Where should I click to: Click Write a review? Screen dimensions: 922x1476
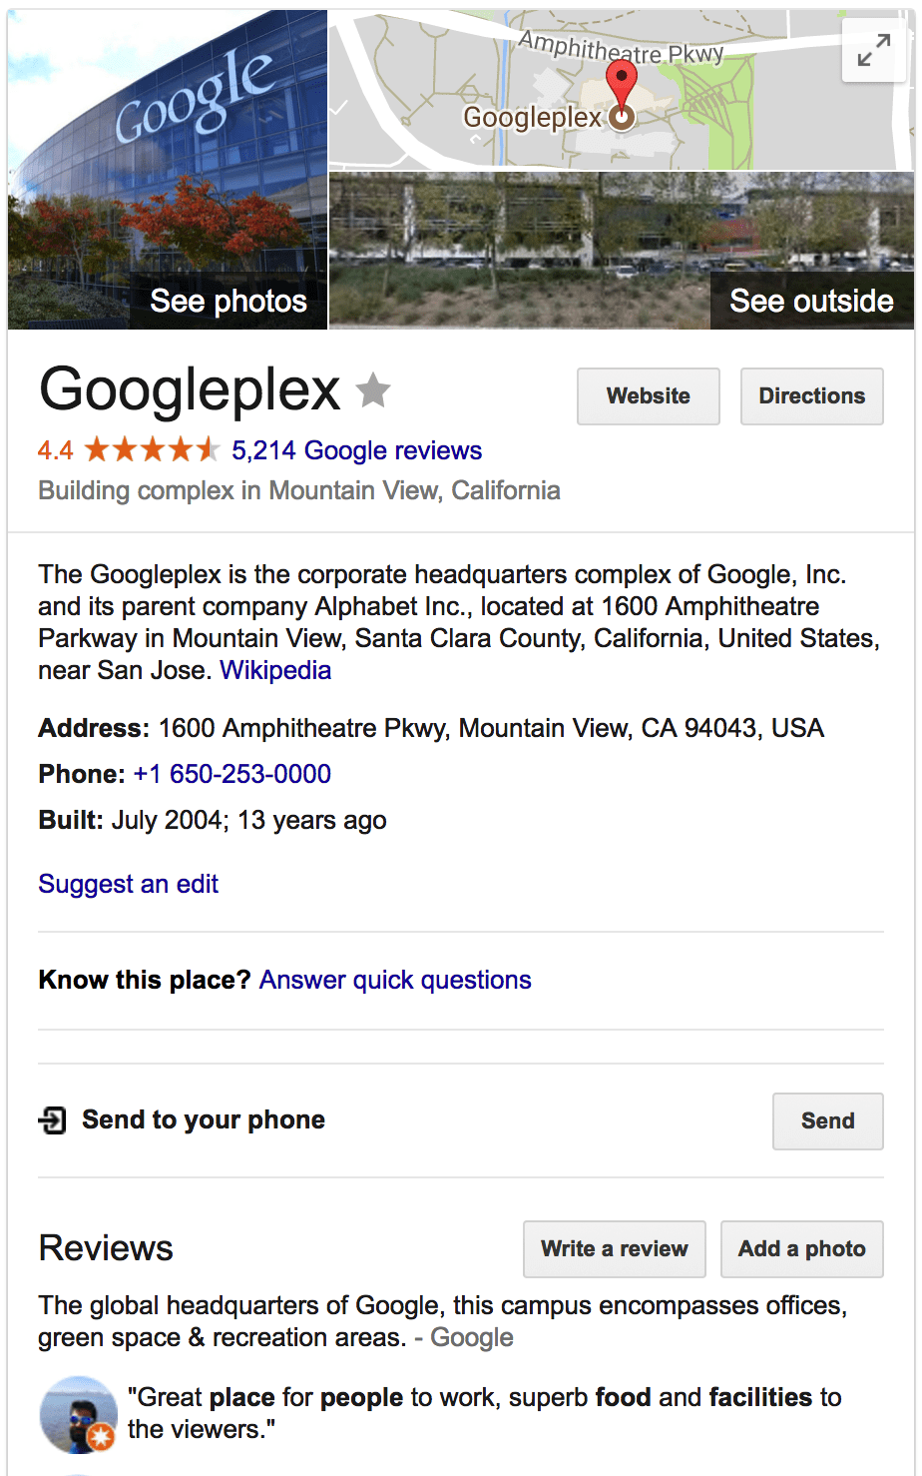click(615, 1249)
